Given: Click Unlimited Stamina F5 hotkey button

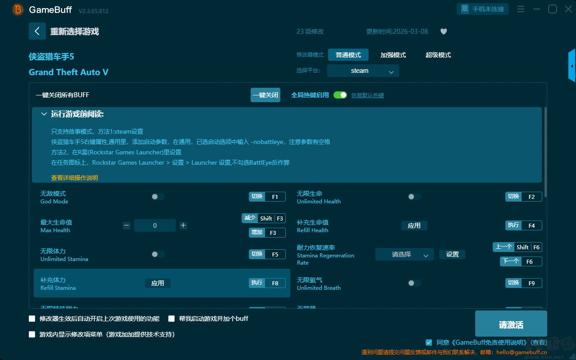Looking at the screenshot, I should tap(267, 254).
